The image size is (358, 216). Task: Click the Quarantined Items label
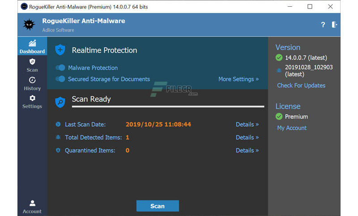tap(90, 150)
